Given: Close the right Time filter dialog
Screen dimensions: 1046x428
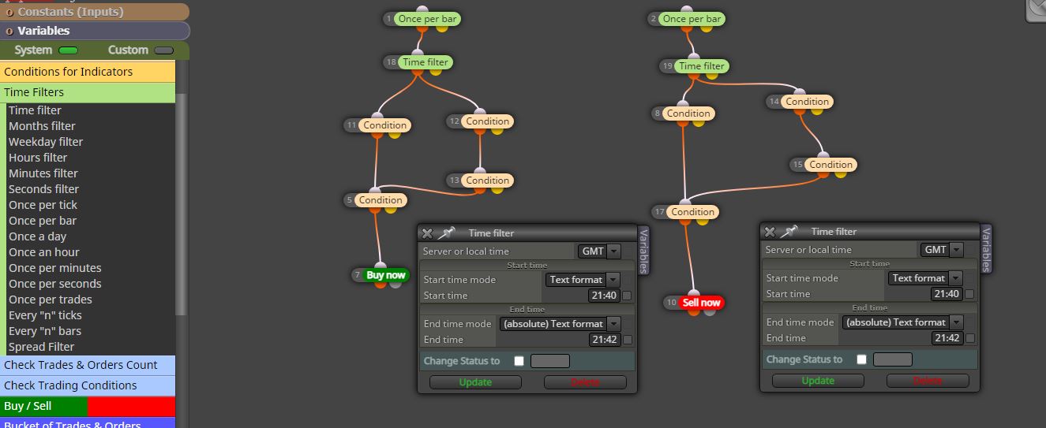Looking at the screenshot, I should [770, 232].
